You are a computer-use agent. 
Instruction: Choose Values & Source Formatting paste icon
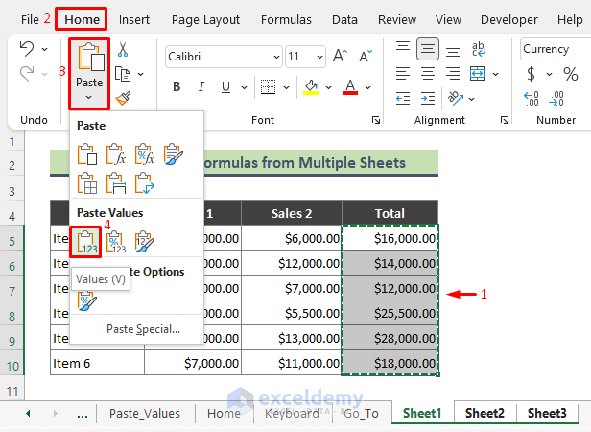tap(145, 242)
